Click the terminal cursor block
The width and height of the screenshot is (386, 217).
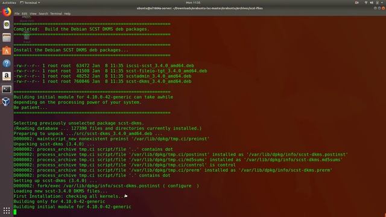(x=15, y=212)
